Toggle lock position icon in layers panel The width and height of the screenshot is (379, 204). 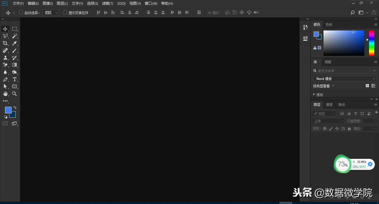point(337,129)
